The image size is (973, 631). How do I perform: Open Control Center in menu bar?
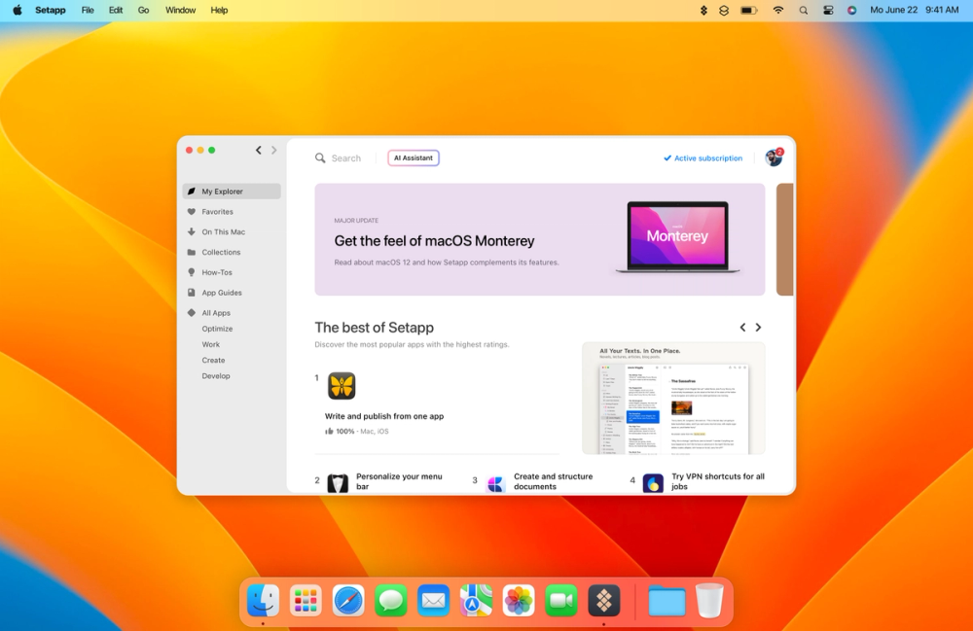[x=828, y=10]
